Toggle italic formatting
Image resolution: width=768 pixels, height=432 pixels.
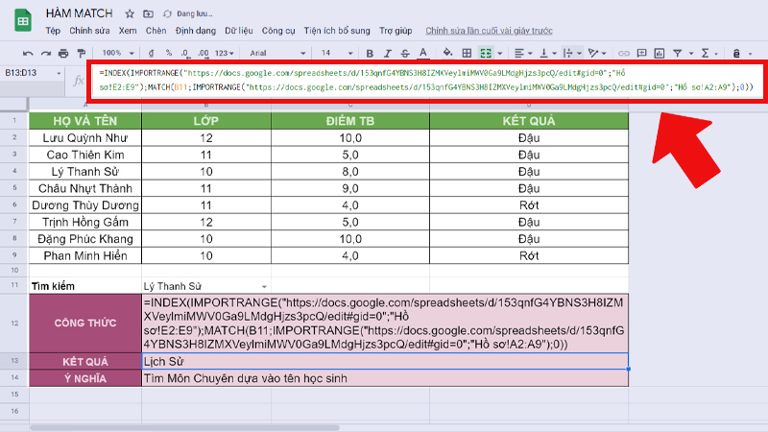(x=386, y=53)
